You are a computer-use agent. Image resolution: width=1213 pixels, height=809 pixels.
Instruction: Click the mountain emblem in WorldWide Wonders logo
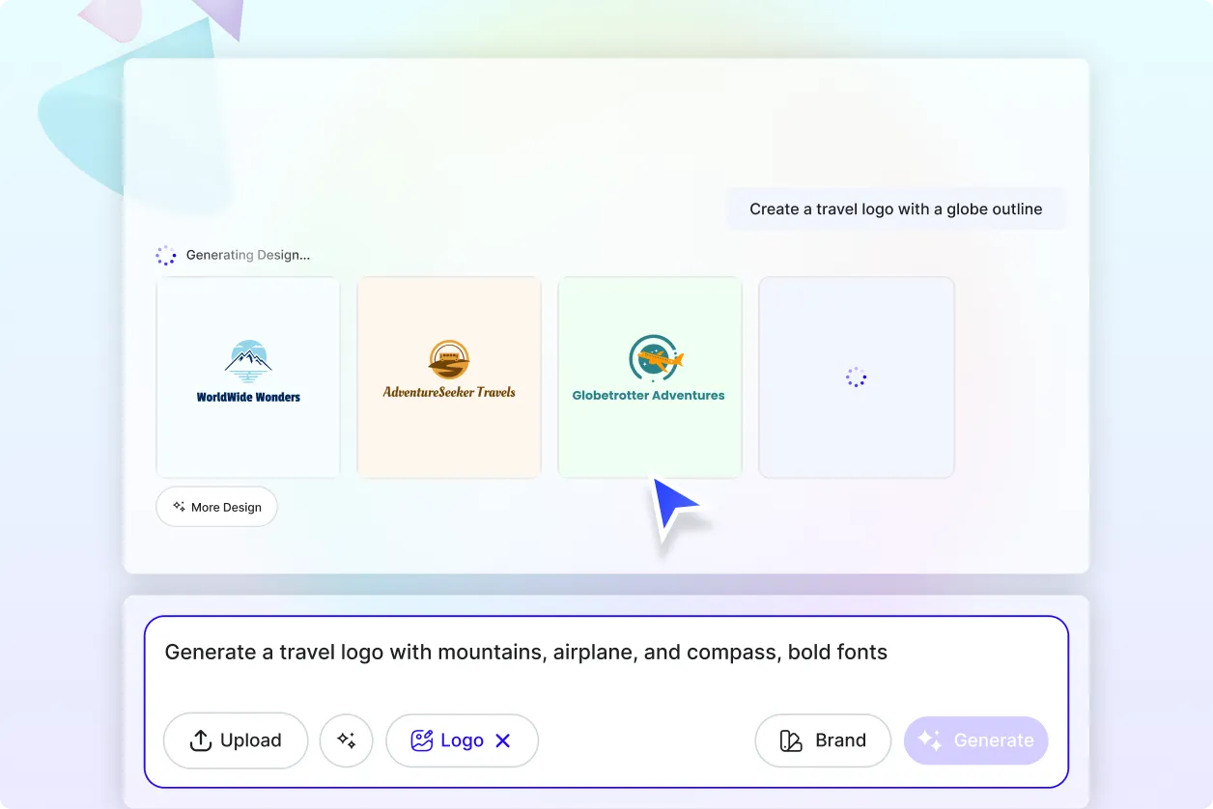click(x=248, y=361)
